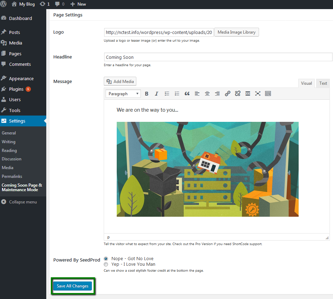Open the Users menu
This screenshot has width=333, height=299.
[x=23, y=100]
